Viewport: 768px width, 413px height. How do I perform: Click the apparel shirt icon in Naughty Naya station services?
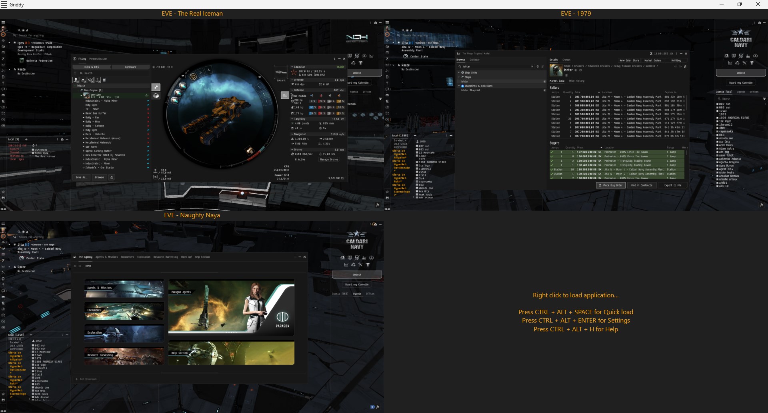point(368,265)
